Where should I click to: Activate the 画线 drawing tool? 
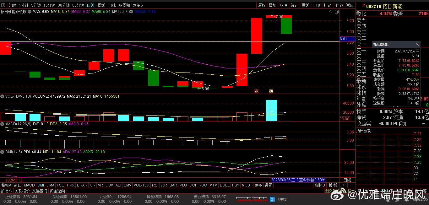pyautogui.click(x=305, y=5)
